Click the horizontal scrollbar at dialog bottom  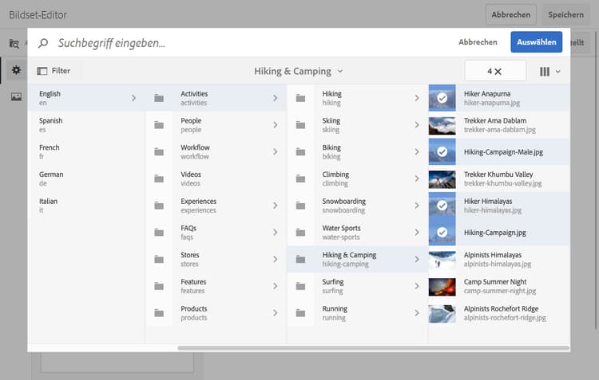(x=374, y=348)
